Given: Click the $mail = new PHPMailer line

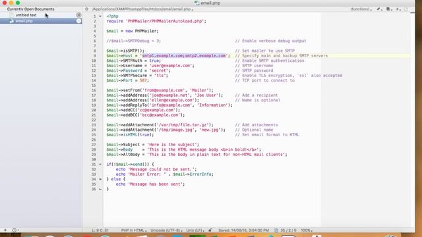Looking at the screenshot, I should click(133, 31).
